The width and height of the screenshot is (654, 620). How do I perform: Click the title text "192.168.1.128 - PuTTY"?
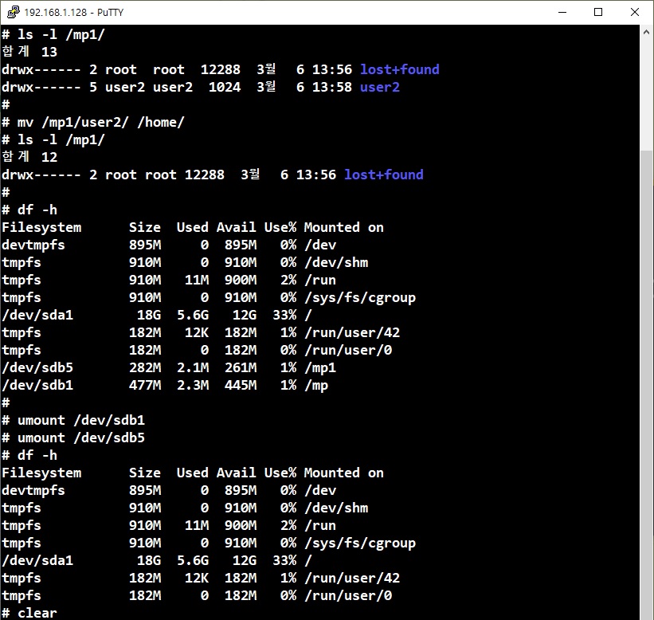pos(74,13)
